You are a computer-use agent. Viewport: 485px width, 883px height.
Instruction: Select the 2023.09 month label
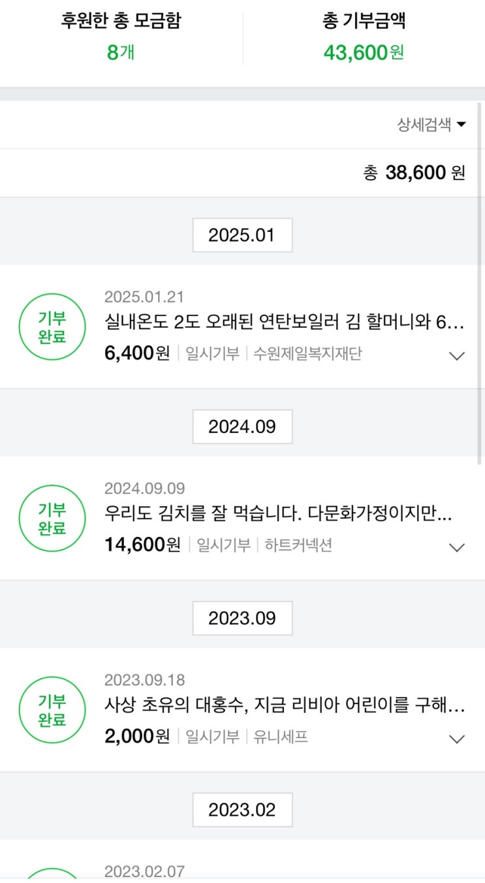point(242,618)
